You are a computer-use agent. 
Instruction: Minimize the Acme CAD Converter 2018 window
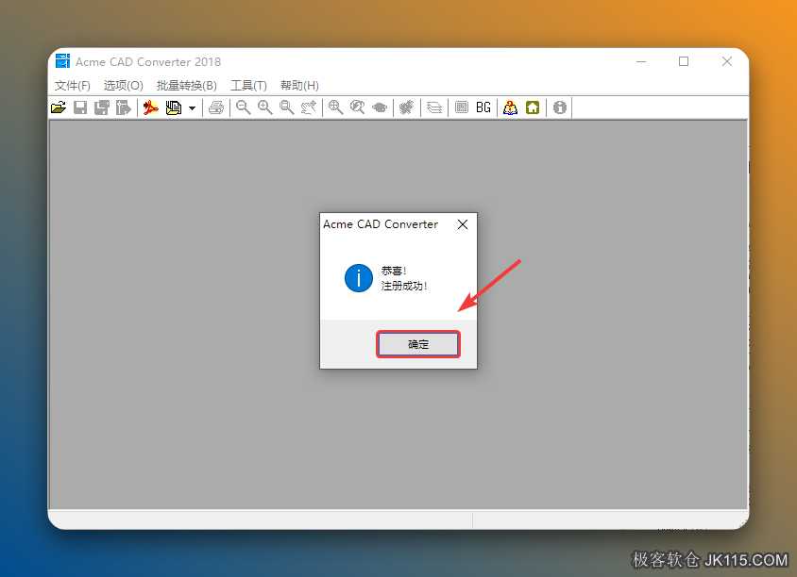641,62
